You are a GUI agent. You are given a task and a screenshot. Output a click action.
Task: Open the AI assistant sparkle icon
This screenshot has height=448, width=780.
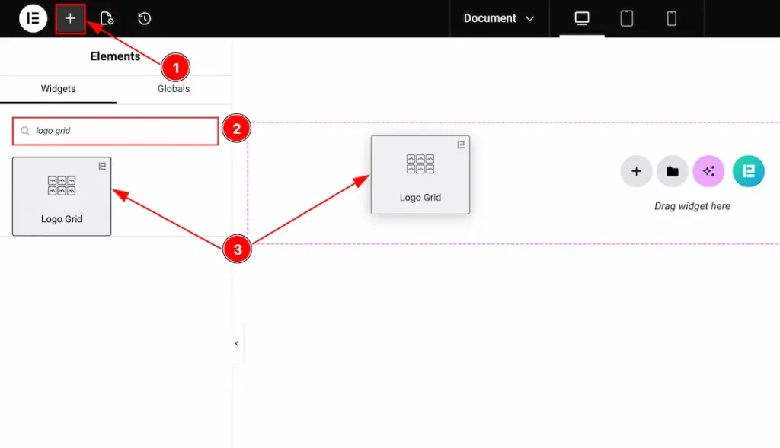708,171
